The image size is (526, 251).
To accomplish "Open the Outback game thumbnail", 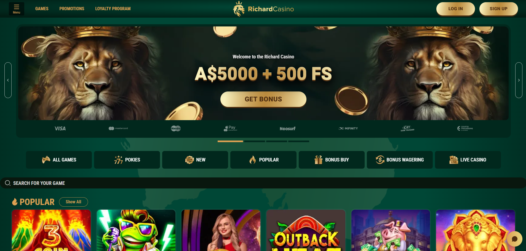I will (306, 230).
